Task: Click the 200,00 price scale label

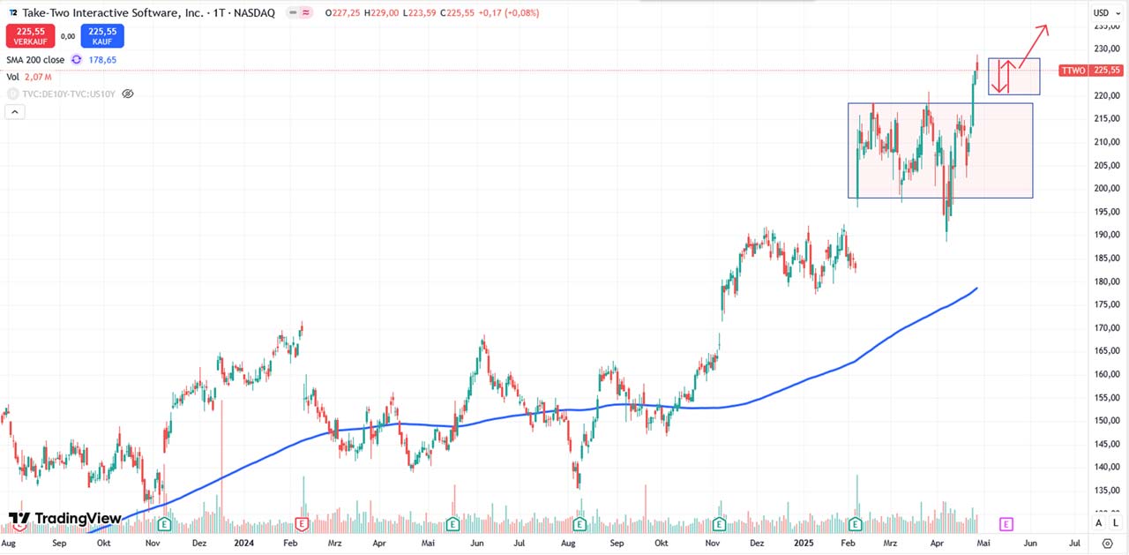Action: 1107,188
